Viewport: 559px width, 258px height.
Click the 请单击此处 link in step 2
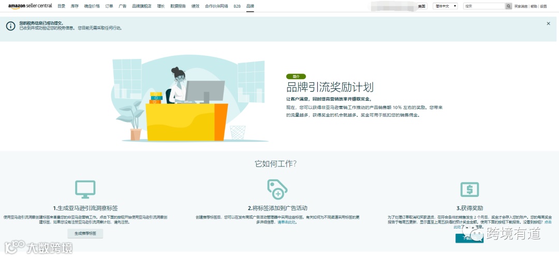click(x=286, y=222)
